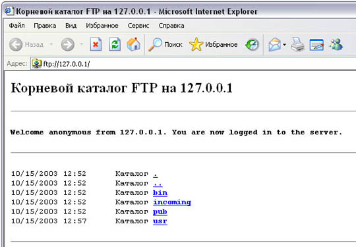The image size is (356, 247).
Task: Click the Каталог label in incoming row
Action: click(x=132, y=202)
